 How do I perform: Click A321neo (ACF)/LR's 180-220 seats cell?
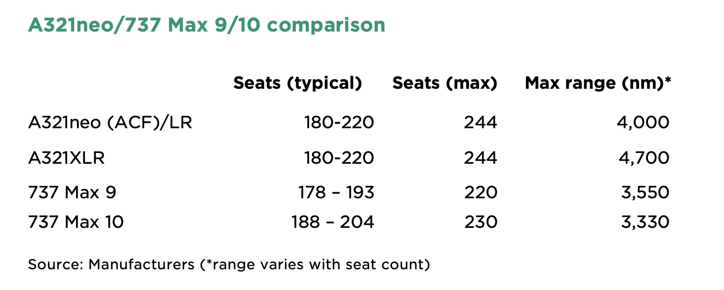[x=338, y=122]
